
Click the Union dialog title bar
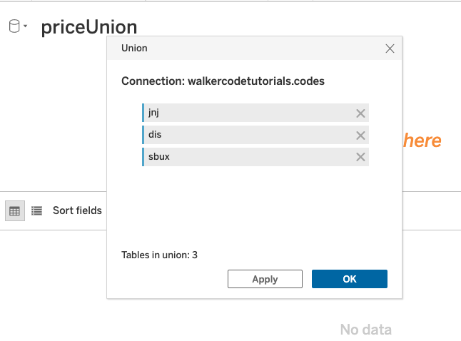[255, 49]
